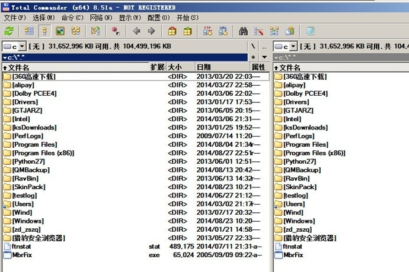Viewport: 409px width, 272px height.
Task: Click the left panel favorites asterisk button
Action: click(x=253, y=57)
